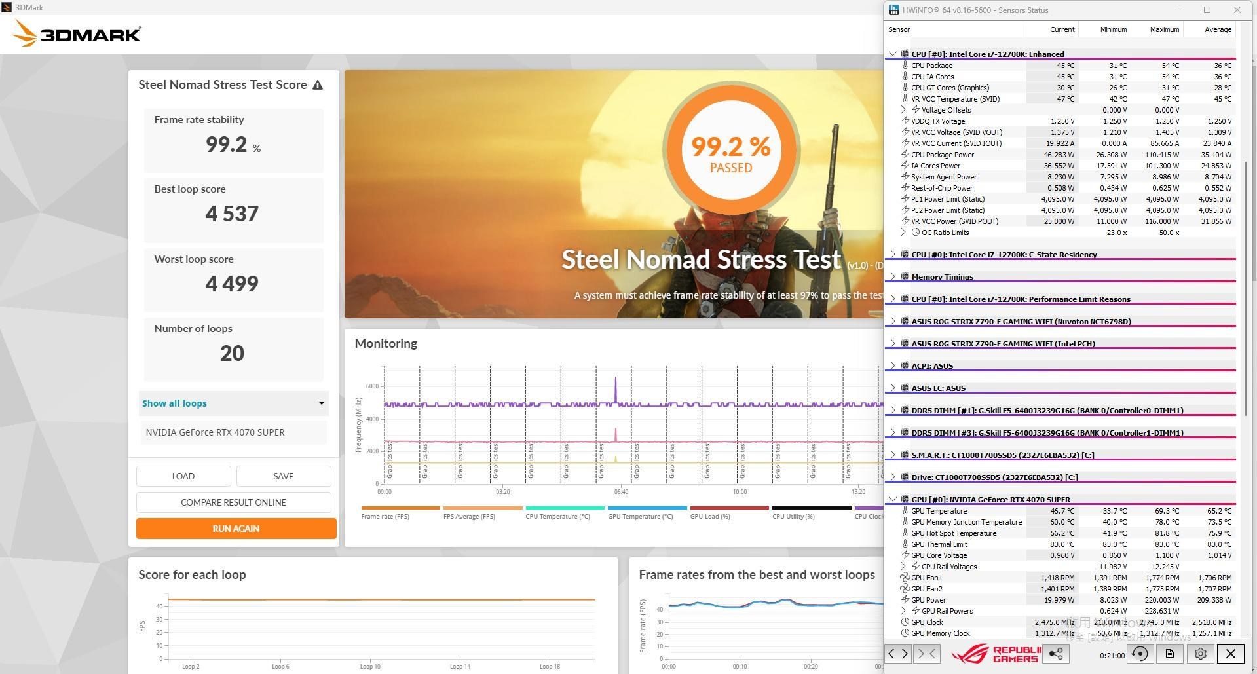The width and height of the screenshot is (1257, 674).
Task: Click the Maximum column header
Action: point(1157,29)
